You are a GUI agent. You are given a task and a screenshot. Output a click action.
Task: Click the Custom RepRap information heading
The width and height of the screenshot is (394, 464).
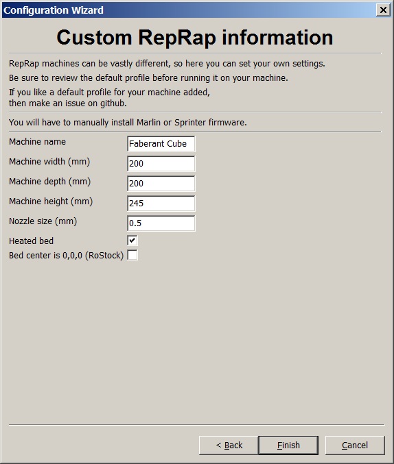[195, 37]
